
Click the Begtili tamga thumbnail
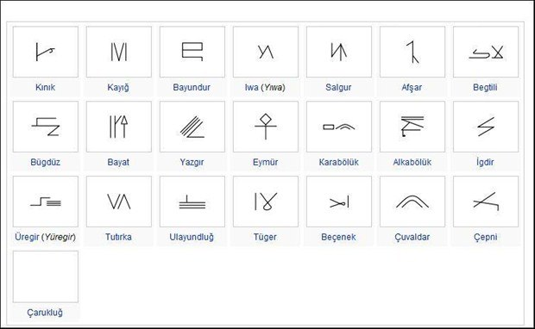point(486,52)
